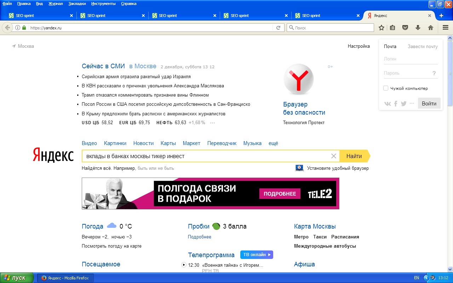Open the Правка menu
Screen dimensions: 453x283
pos(24,4)
